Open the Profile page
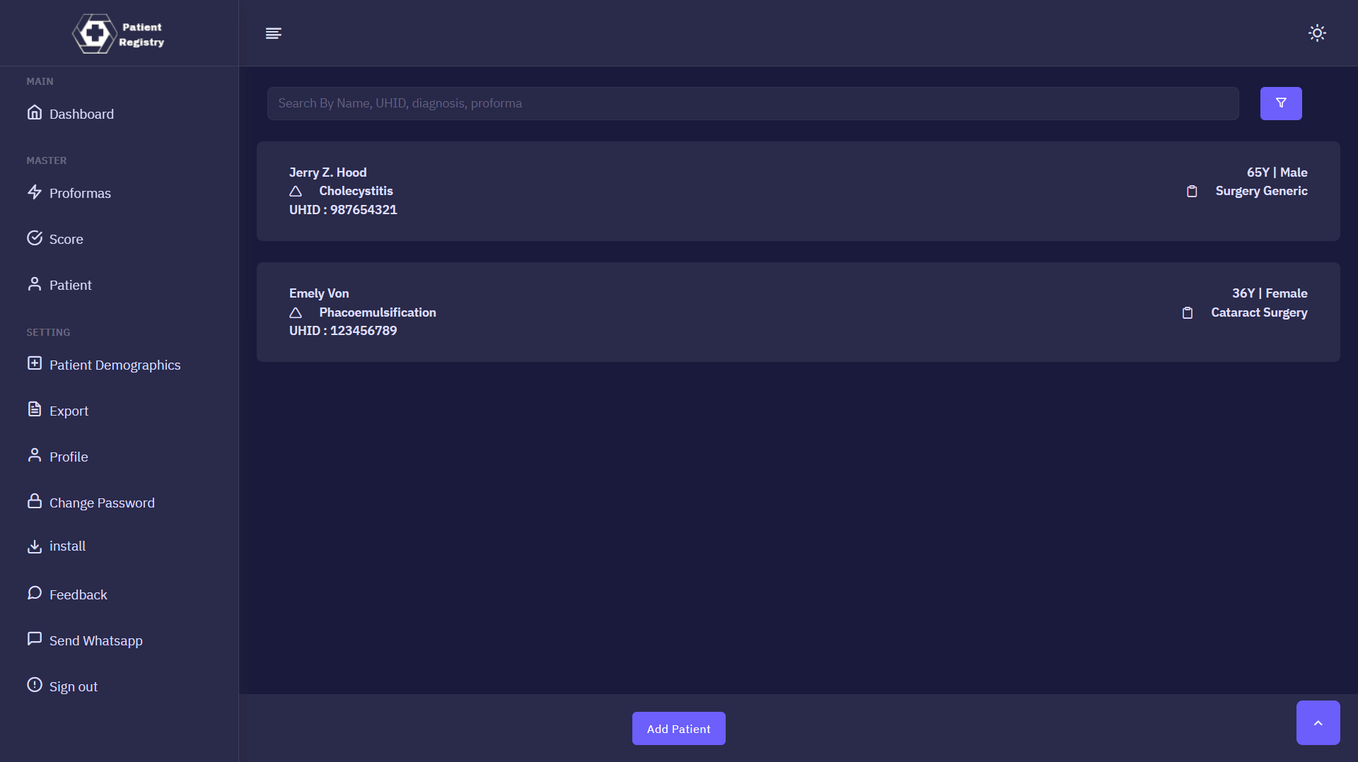Viewport: 1358px width, 762px height. coord(68,457)
